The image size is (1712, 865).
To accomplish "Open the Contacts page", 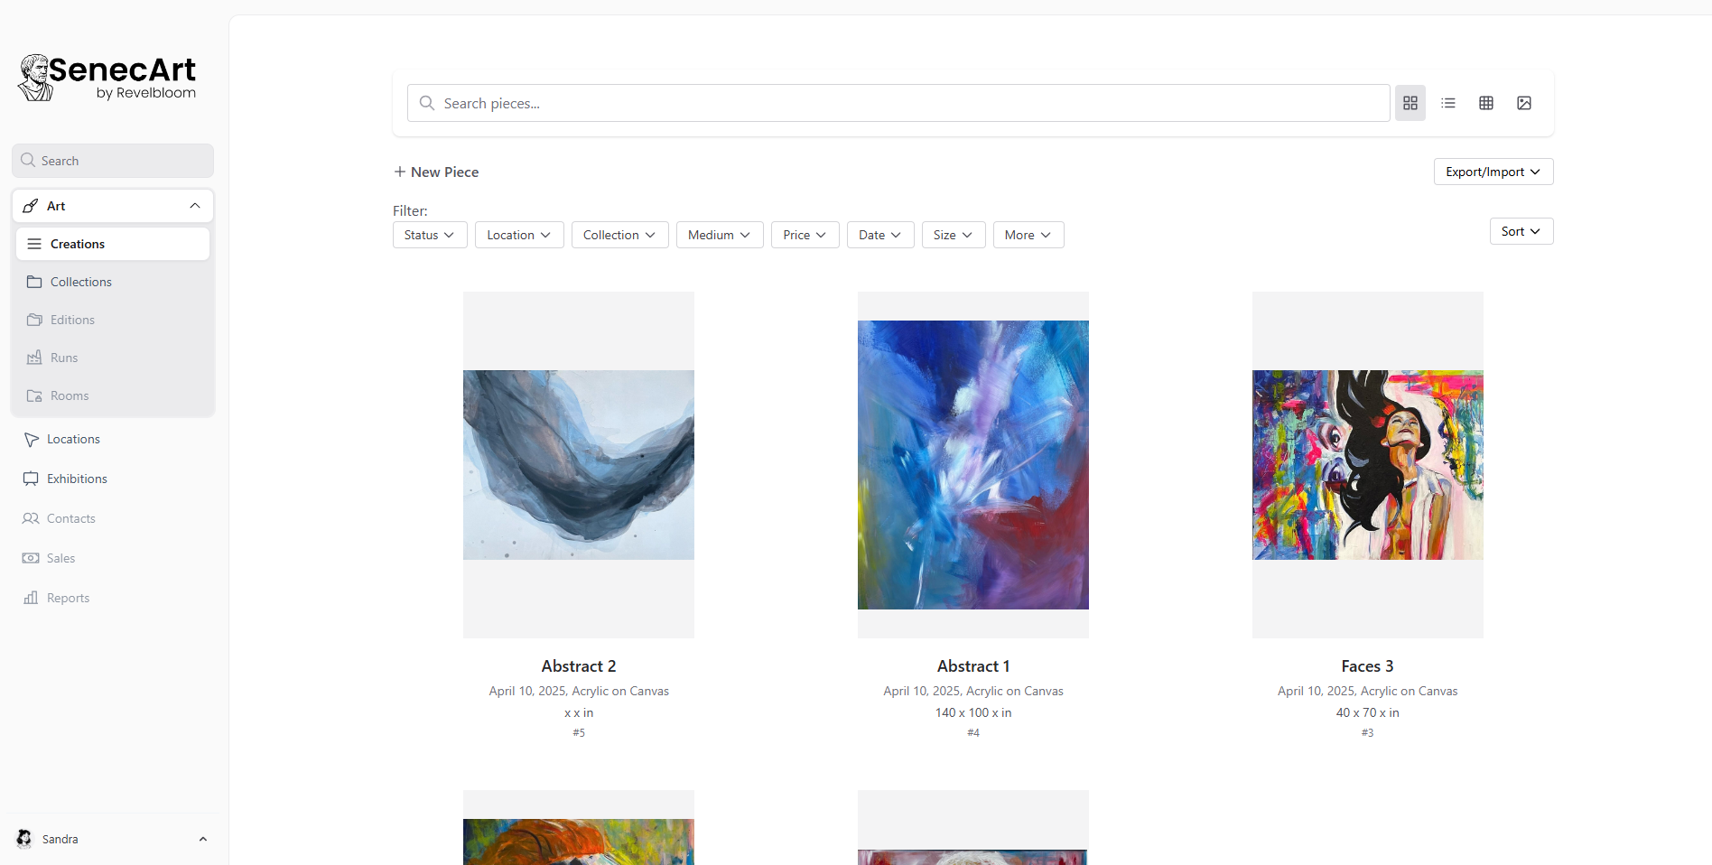I will pos(70,519).
